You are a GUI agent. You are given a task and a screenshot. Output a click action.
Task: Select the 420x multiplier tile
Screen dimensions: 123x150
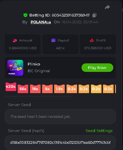[11, 87]
